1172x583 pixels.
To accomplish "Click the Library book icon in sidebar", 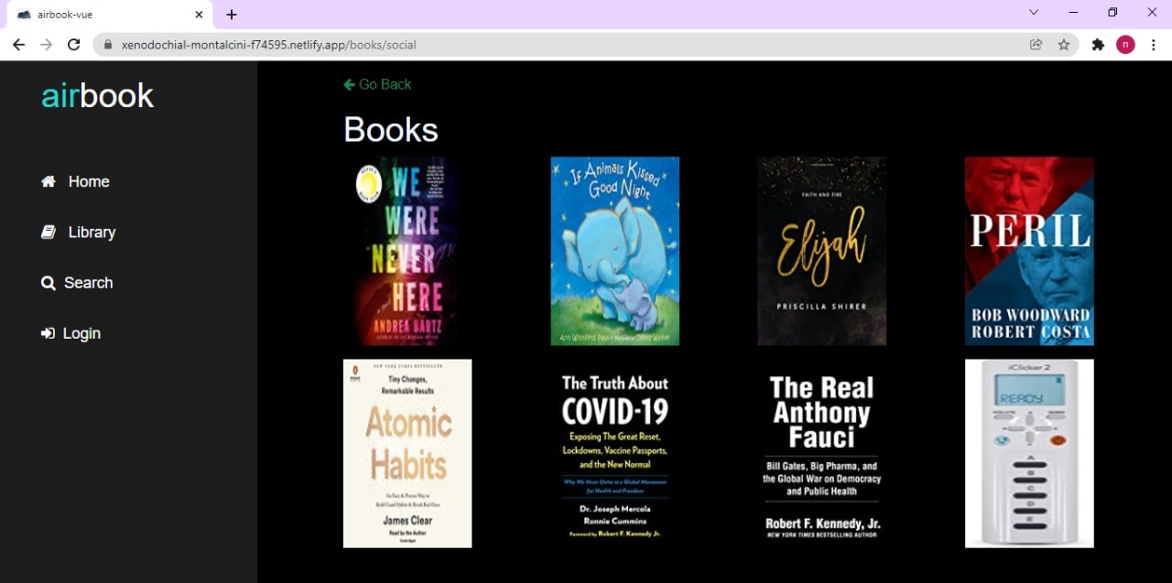I will click(x=49, y=232).
